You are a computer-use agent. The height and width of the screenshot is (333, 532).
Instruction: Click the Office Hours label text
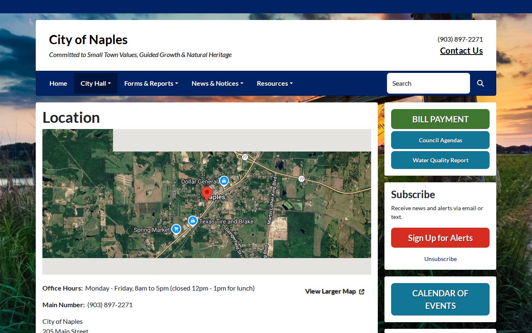click(x=63, y=288)
